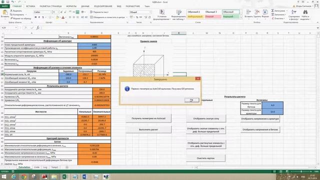Click the 'Отобразить напряжения в арматуре' button
Image resolution: width=320 pixels, height=180 pixels.
pyautogui.click(x=260, y=118)
